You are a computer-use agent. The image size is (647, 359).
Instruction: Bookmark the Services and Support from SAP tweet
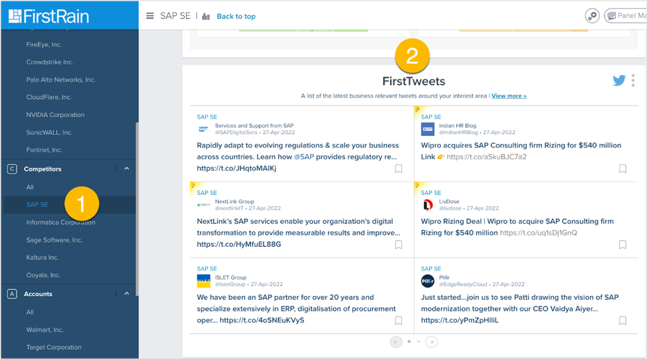coord(399,169)
